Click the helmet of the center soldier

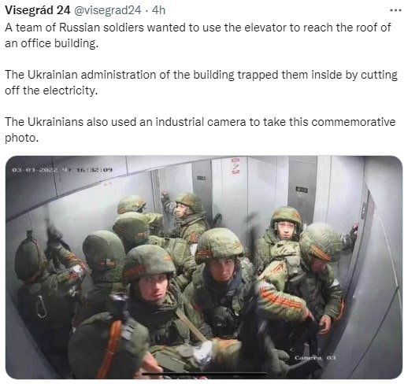coord(219,245)
